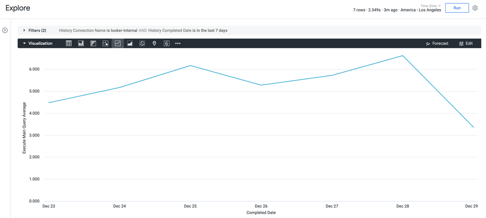Screen dimensions: 486x218
Task: Click the Dec 26 axis label
Action: pos(261,206)
